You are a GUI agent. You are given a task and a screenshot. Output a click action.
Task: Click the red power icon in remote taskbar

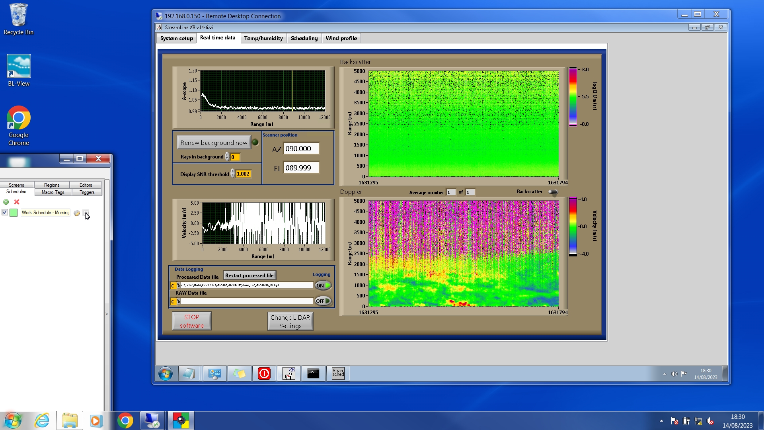(x=264, y=373)
